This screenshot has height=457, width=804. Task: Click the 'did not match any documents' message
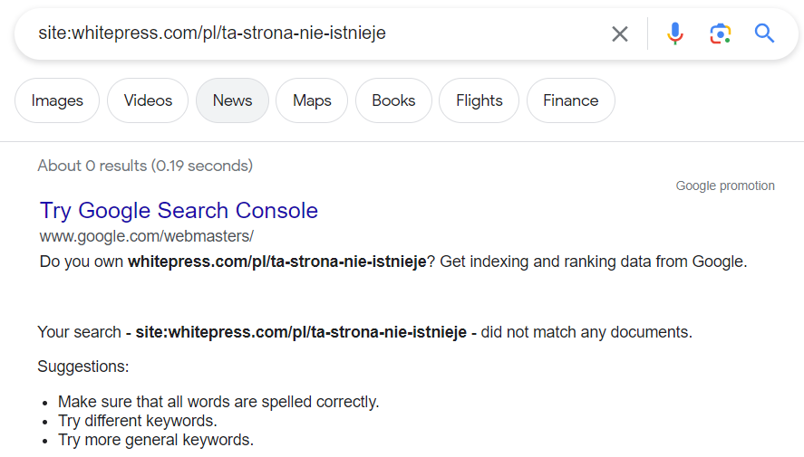[586, 332]
